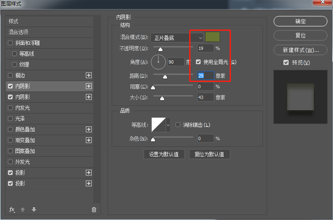Click the 大小 slider handle
The height and width of the screenshot is (220, 333).
pos(162,98)
